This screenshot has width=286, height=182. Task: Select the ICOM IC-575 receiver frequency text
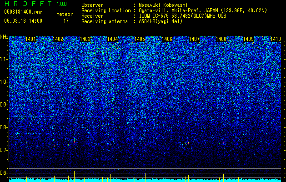click(x=183, y=16)
